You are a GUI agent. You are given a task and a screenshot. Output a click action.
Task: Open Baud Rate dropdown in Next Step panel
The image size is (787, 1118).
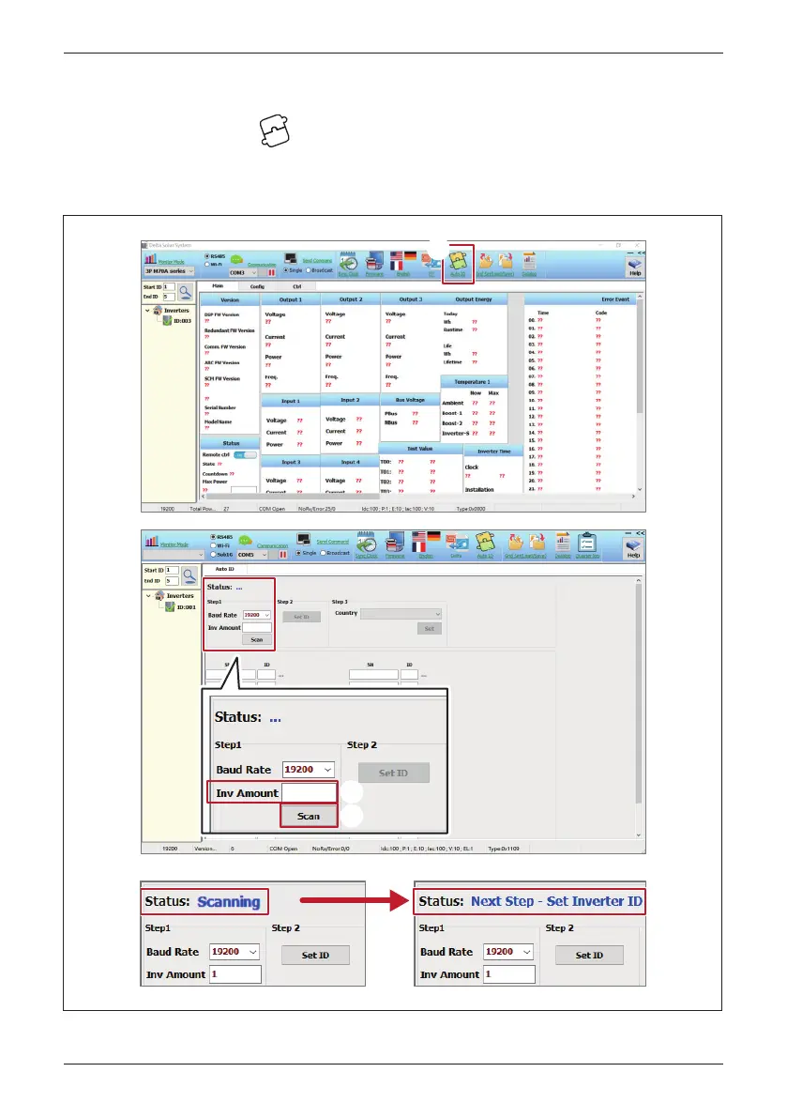pyautogui.click(x=508, y=952)
